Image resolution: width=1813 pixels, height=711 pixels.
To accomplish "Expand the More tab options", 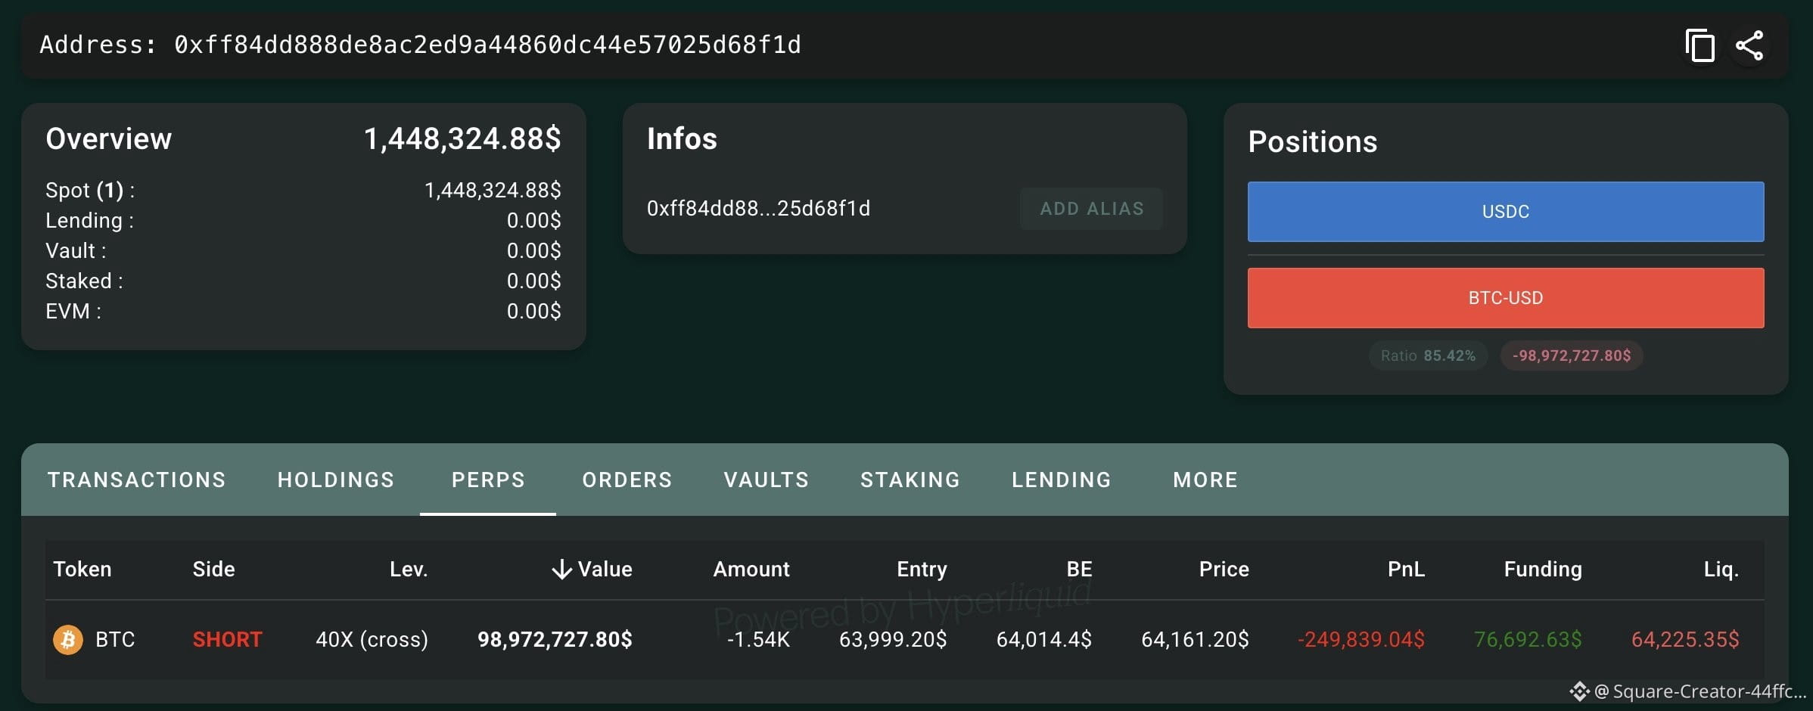I will click(x=1205, y=480).
